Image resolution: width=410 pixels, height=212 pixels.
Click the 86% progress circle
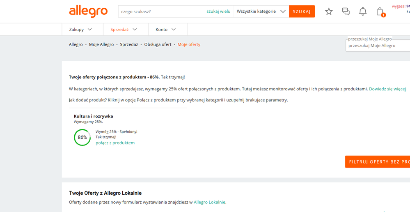click(x=82, y=137)
